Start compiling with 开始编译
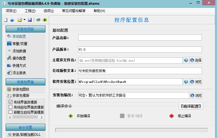 (79, 116)
